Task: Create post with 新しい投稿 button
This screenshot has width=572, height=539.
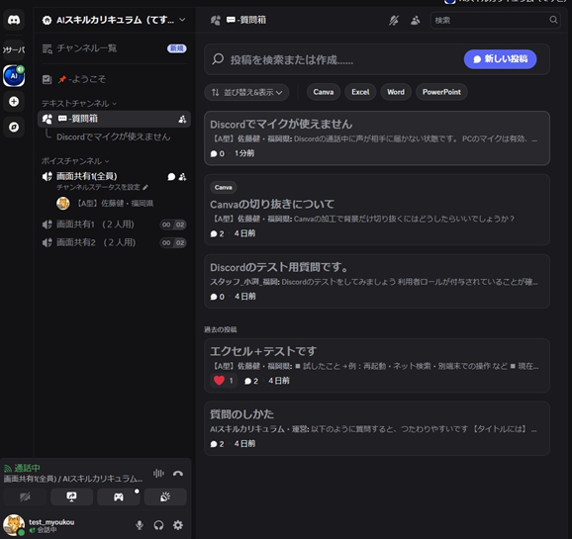Action: click(500, 59)
